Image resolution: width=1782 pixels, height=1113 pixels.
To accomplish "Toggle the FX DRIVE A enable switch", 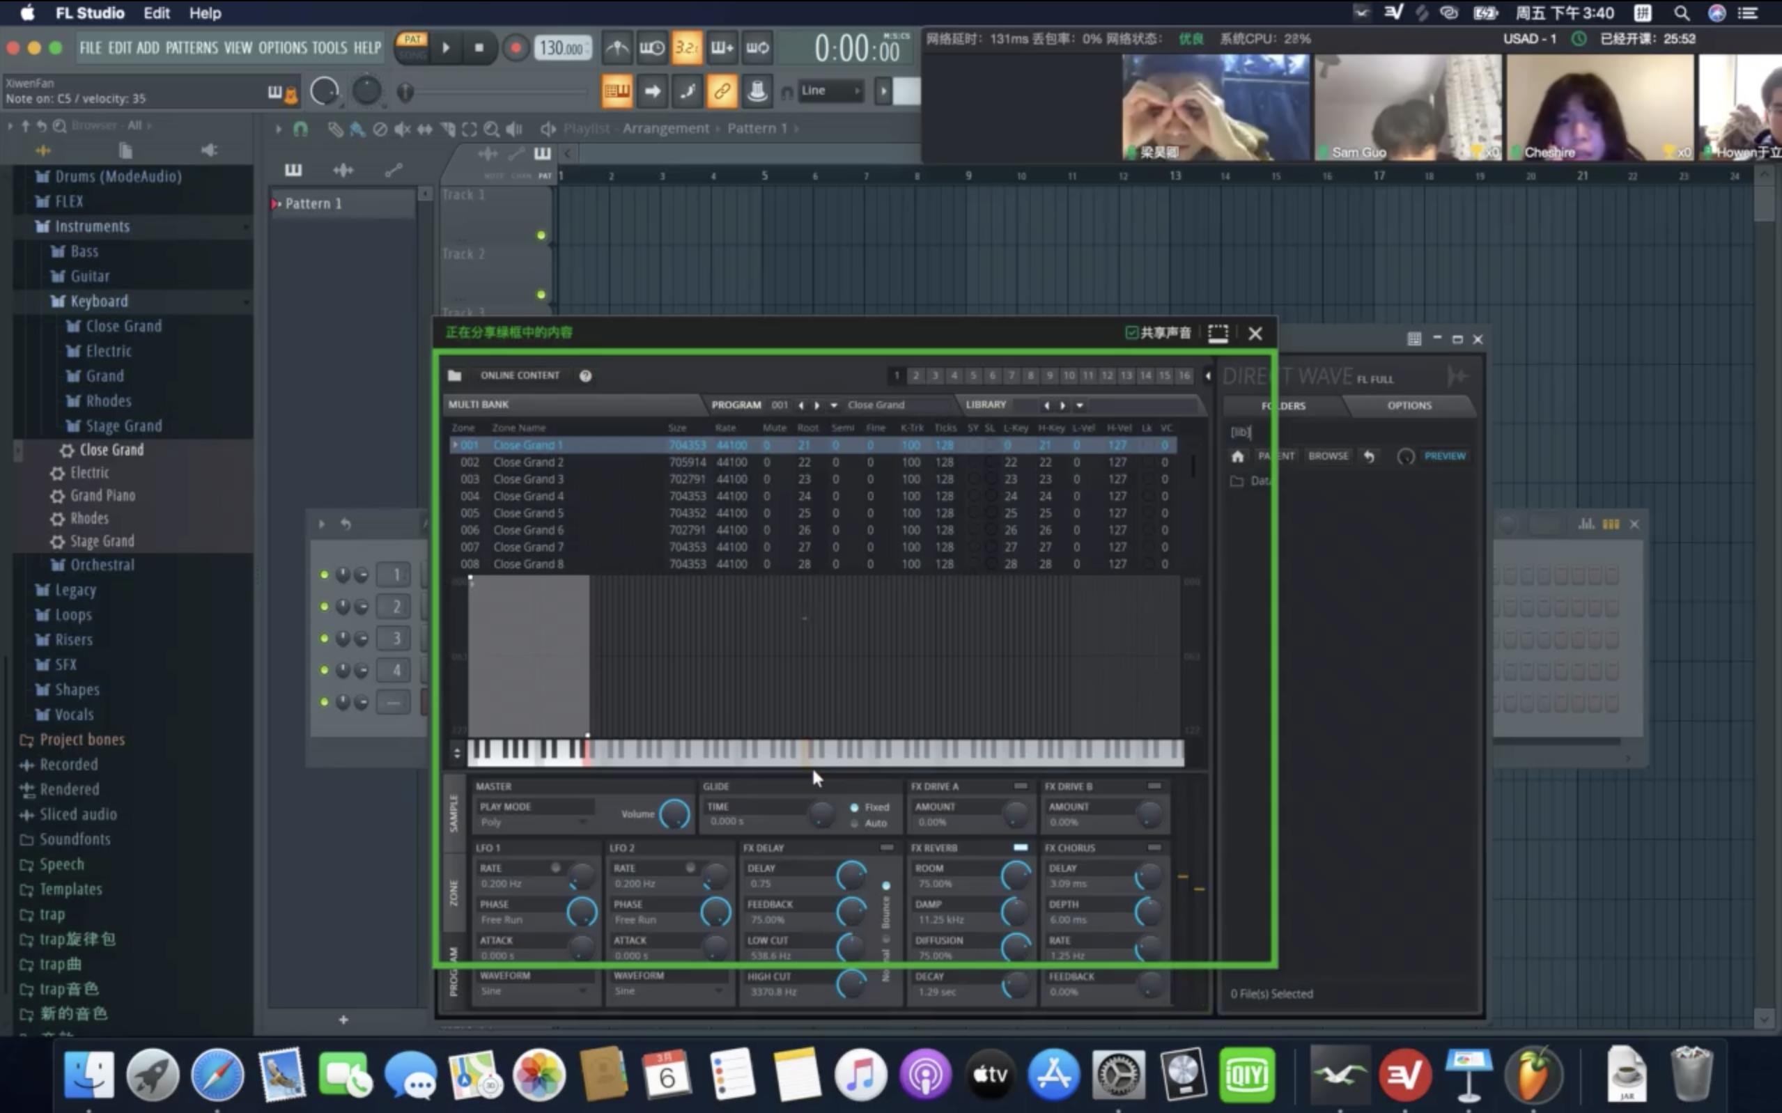I will pos(1020,786).
